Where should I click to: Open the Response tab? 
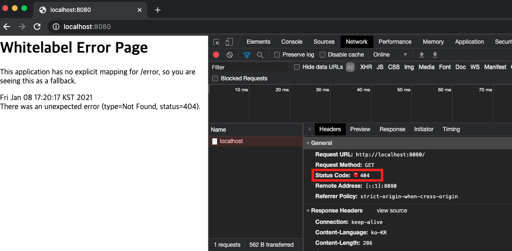tap(392, 129)
